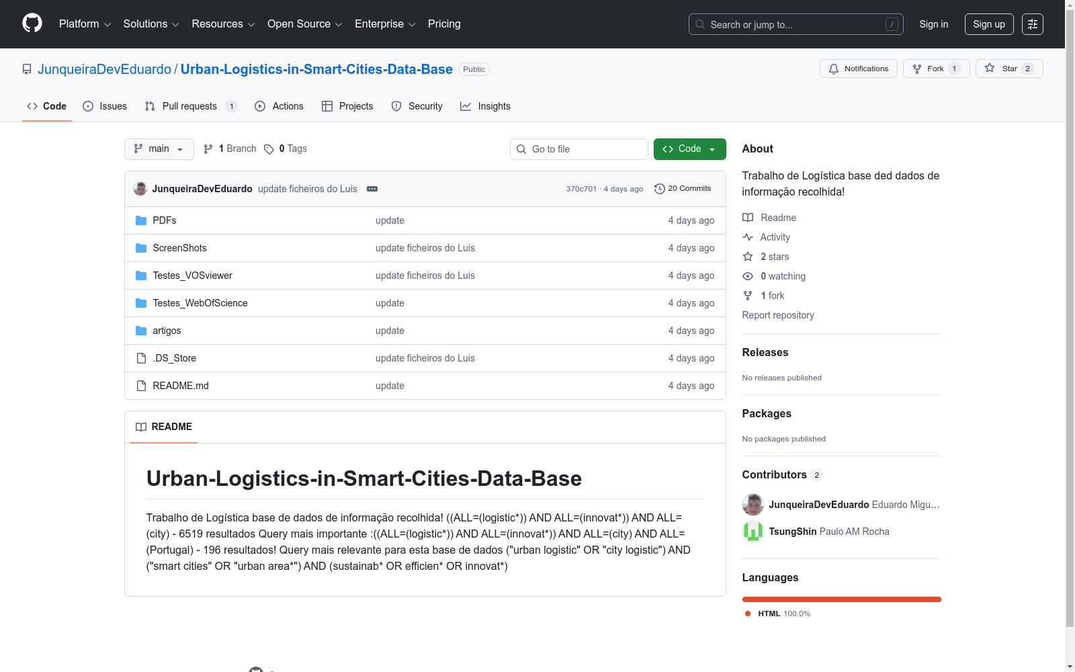The image size is (1075, 672).
Task: Click the Sign in link
Action: point(934,24)
